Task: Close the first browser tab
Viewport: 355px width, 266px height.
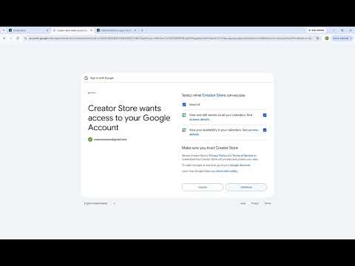Action: [47, 30]
